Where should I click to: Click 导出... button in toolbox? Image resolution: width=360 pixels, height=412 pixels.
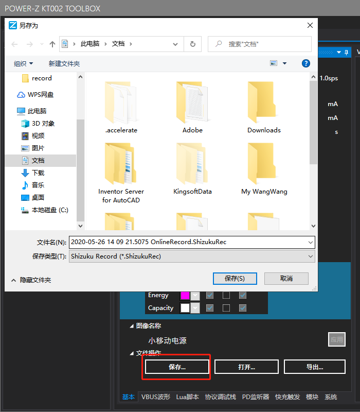click(315, 367)
